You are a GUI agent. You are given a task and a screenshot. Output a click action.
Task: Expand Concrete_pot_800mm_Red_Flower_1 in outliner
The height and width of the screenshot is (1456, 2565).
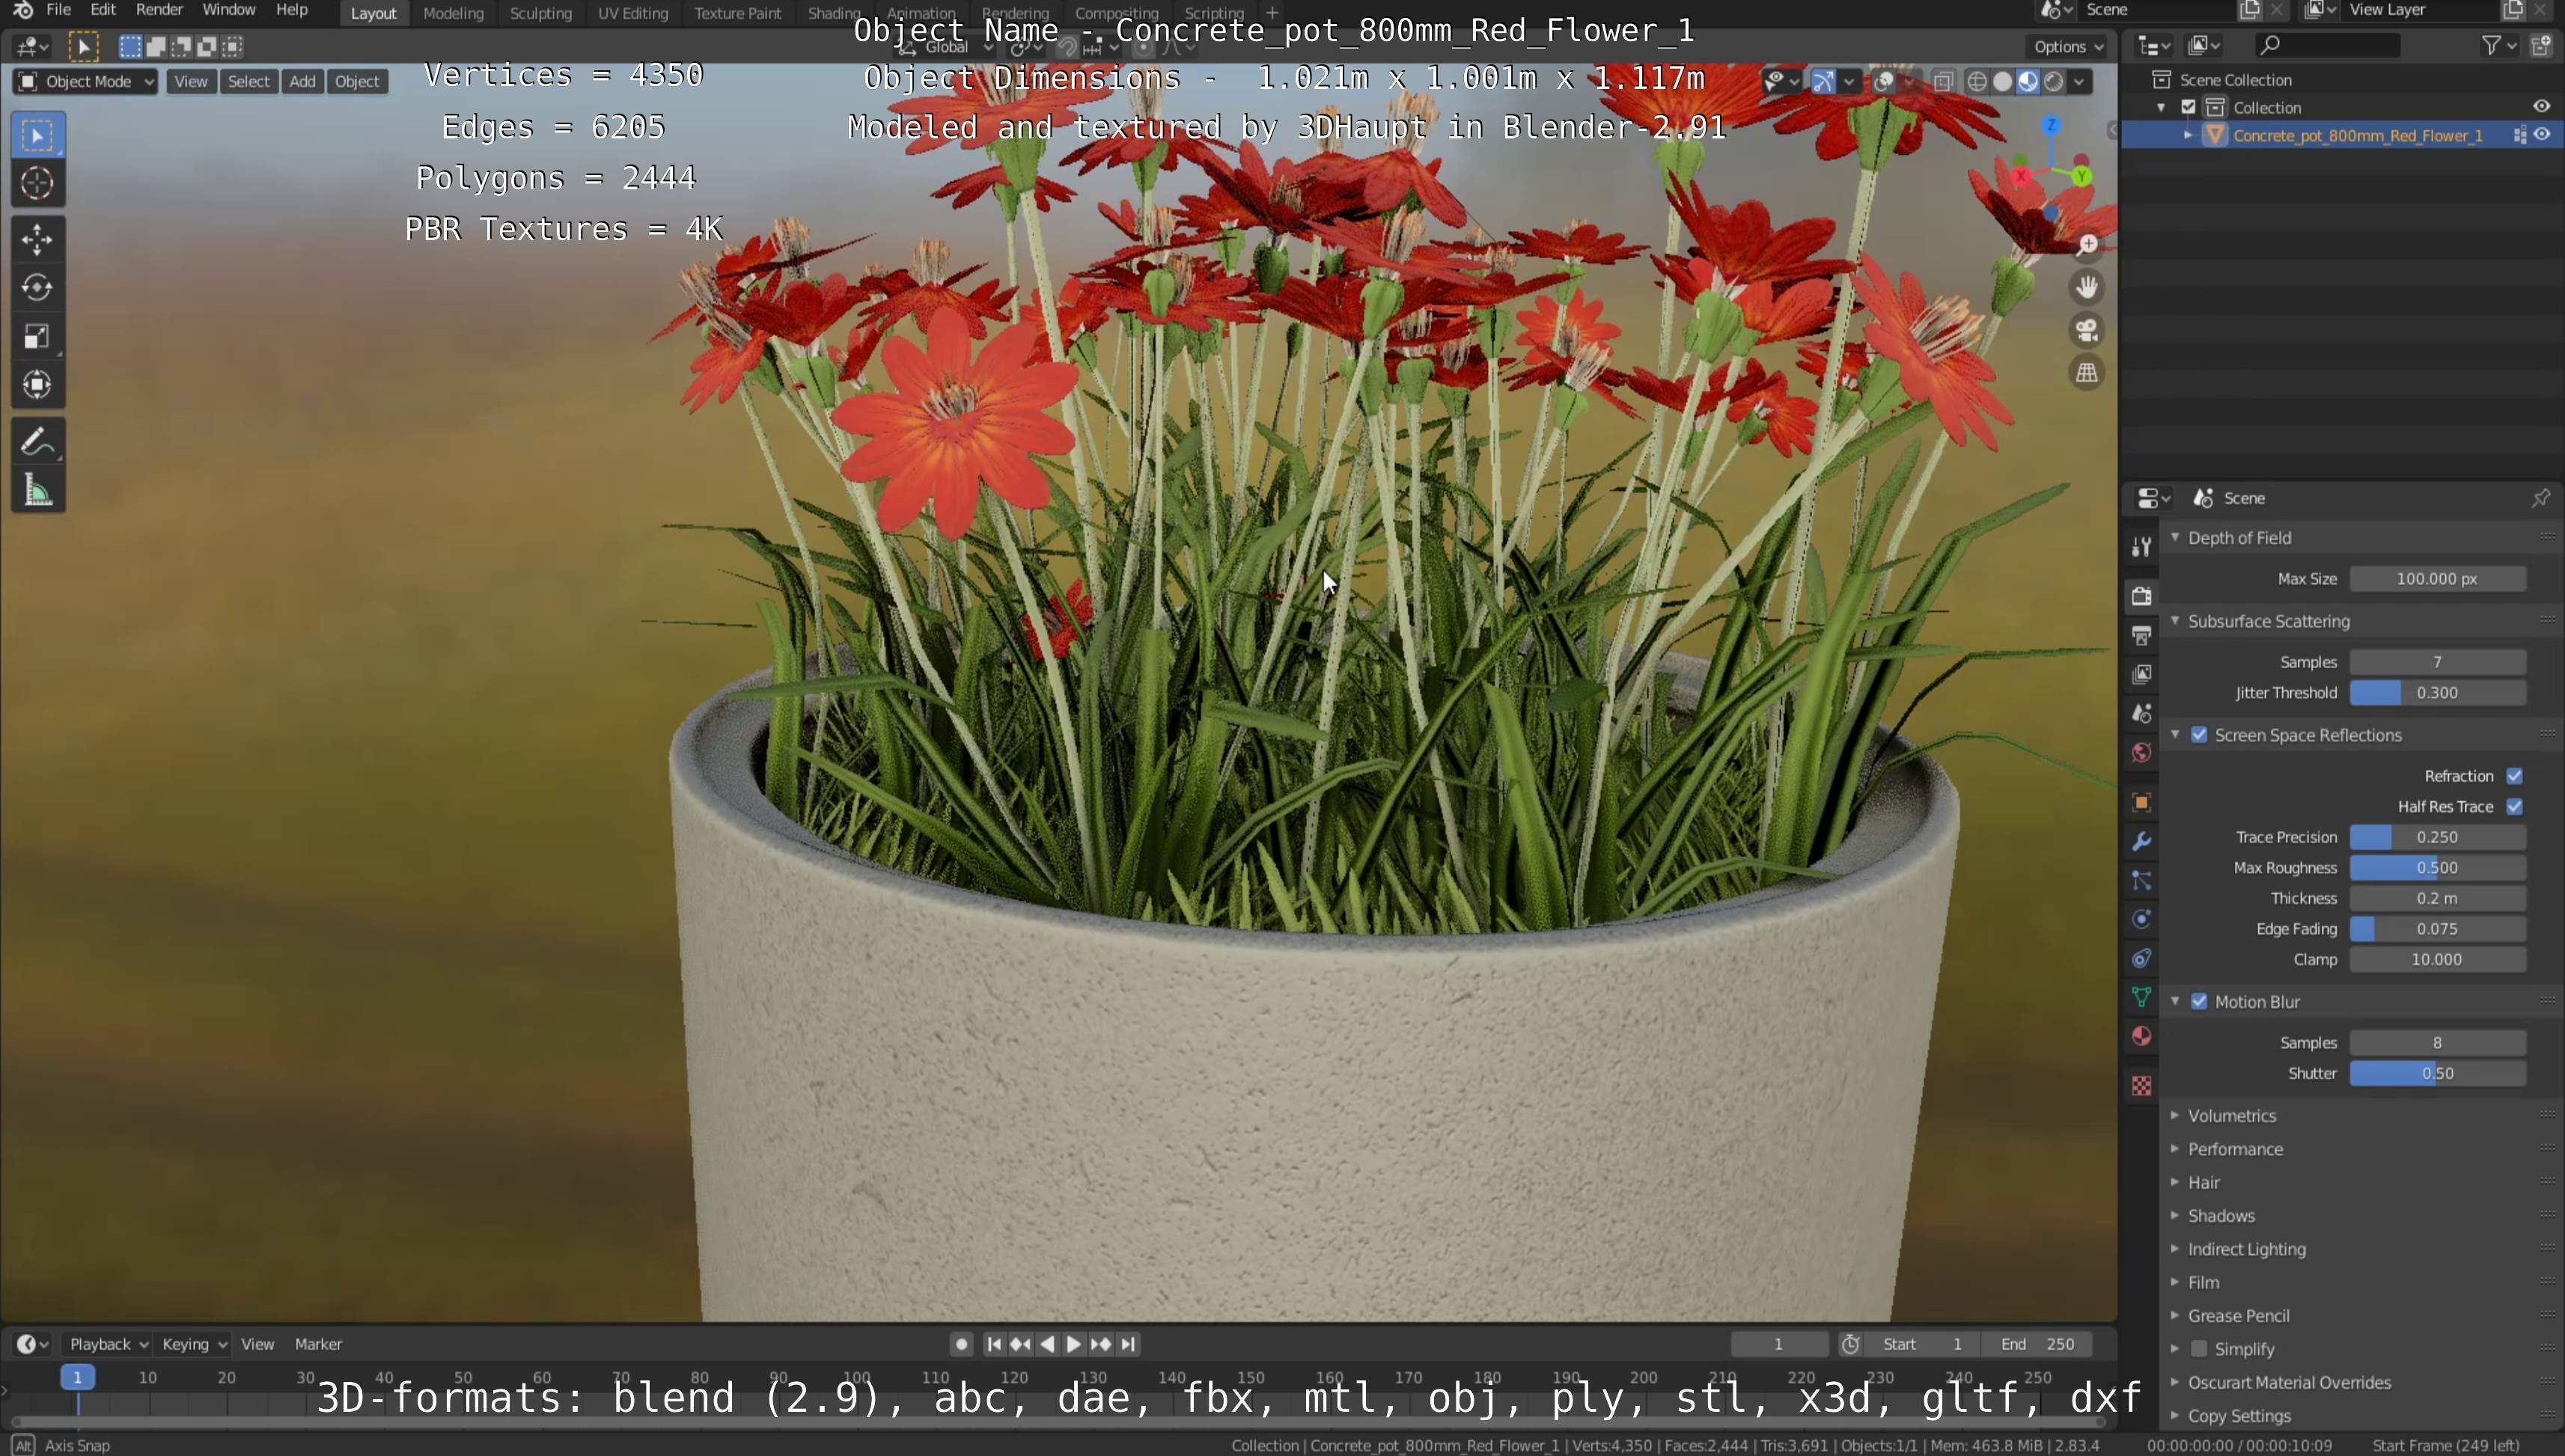tap(2188, 135)
